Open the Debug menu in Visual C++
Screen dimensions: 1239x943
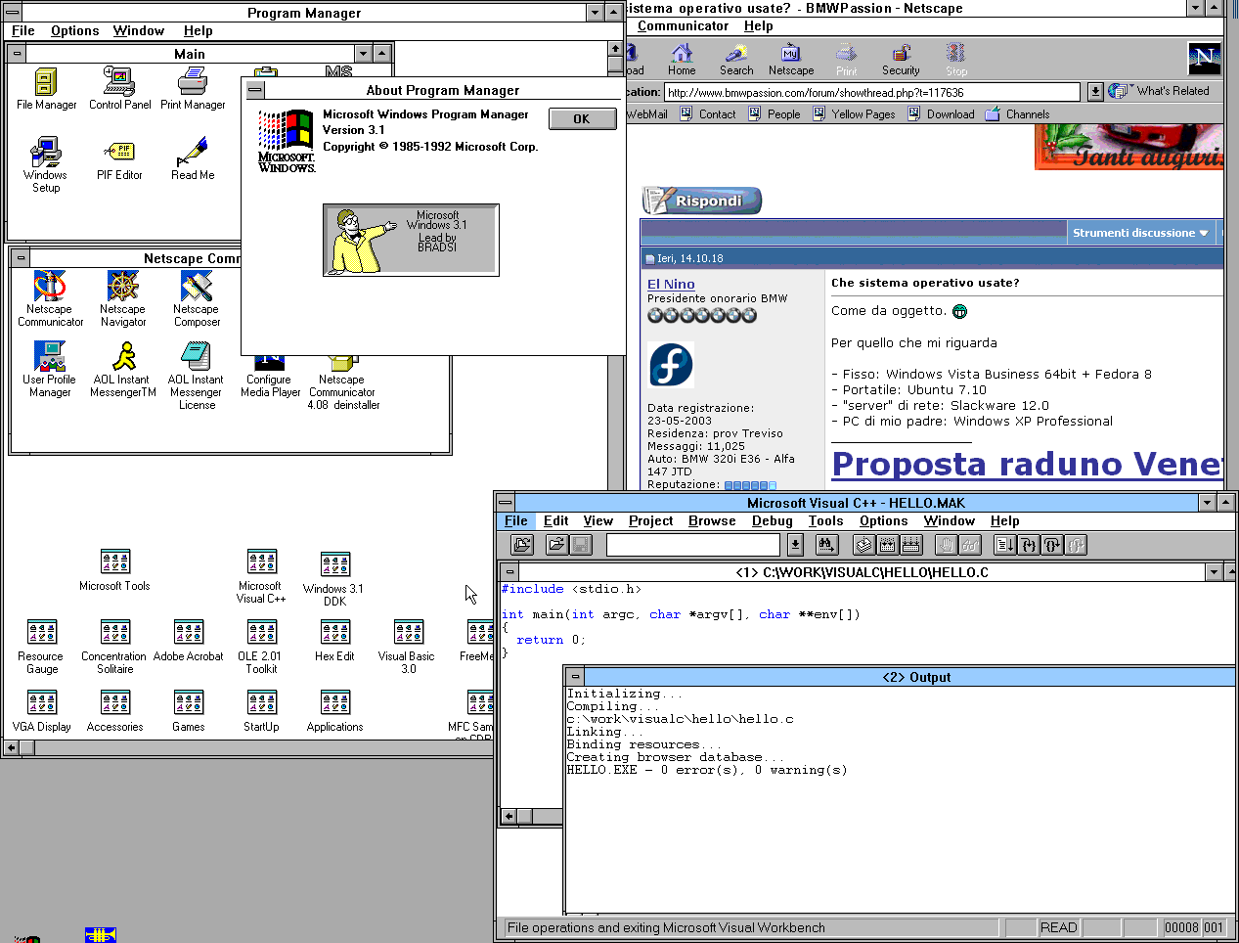772,521
